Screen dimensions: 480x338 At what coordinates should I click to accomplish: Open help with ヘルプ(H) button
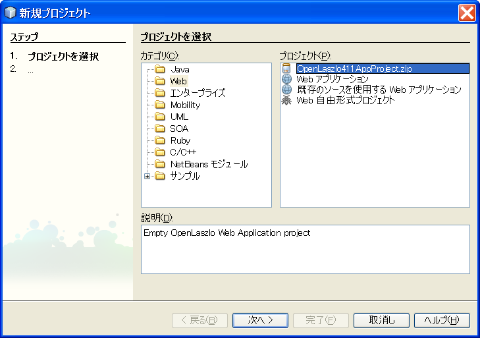[x=442, y=320]
